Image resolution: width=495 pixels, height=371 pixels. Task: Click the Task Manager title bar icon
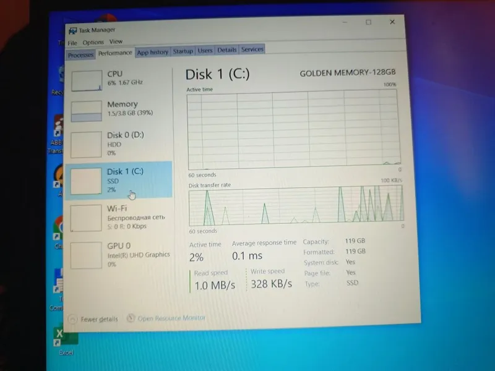point(73,31)
